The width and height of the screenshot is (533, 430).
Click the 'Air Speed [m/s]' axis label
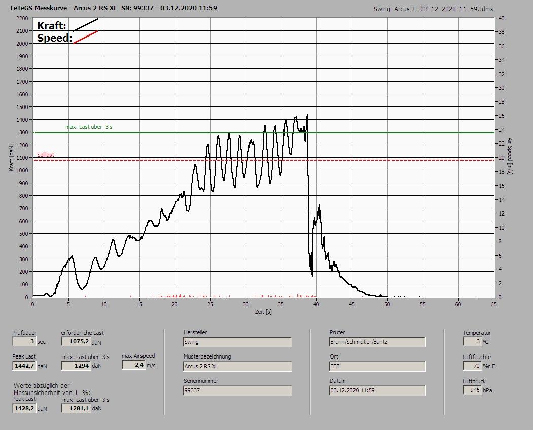510,156
